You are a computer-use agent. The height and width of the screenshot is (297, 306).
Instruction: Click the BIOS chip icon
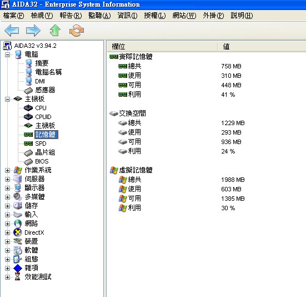click(x=28, y=162)
